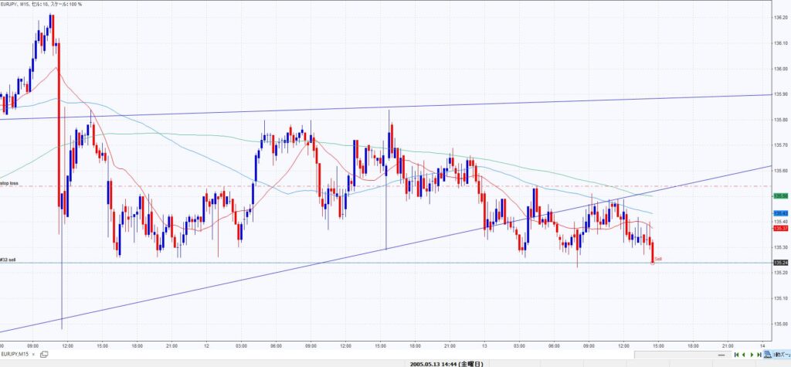Click the black 135.24 current price tag

pyautogui.click(x=779, y=263)
